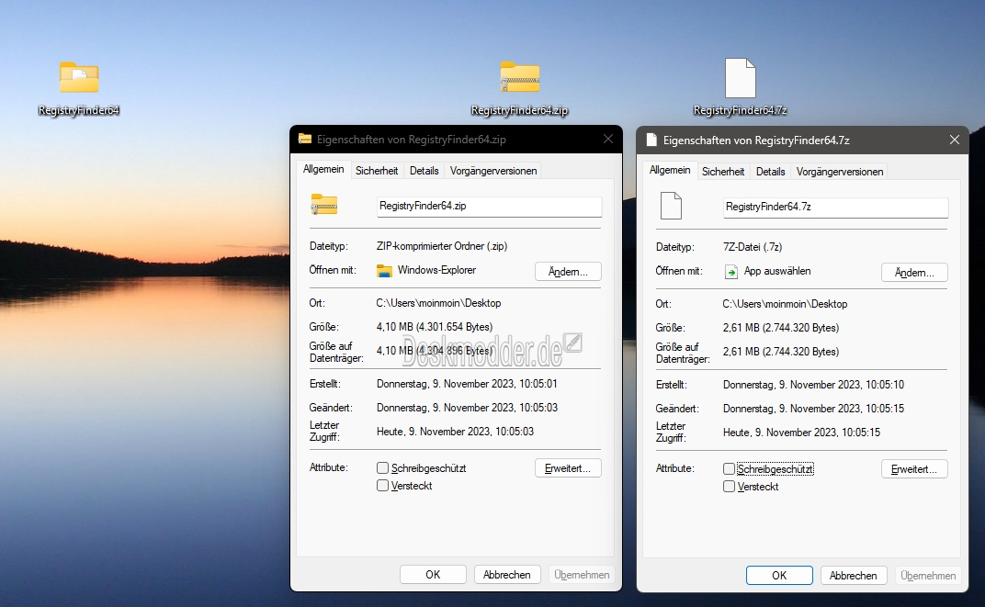
Task: Click the file name field RegistryFinder64.zip
Action: pos(490,207)
